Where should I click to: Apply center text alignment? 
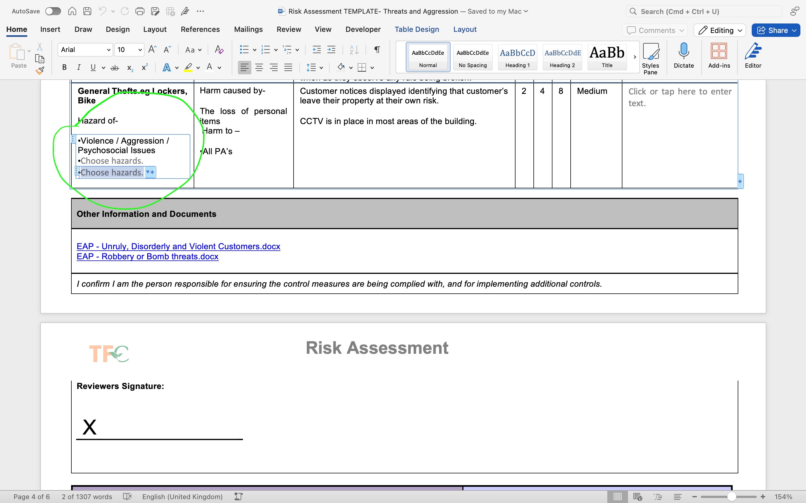[259, 67]
